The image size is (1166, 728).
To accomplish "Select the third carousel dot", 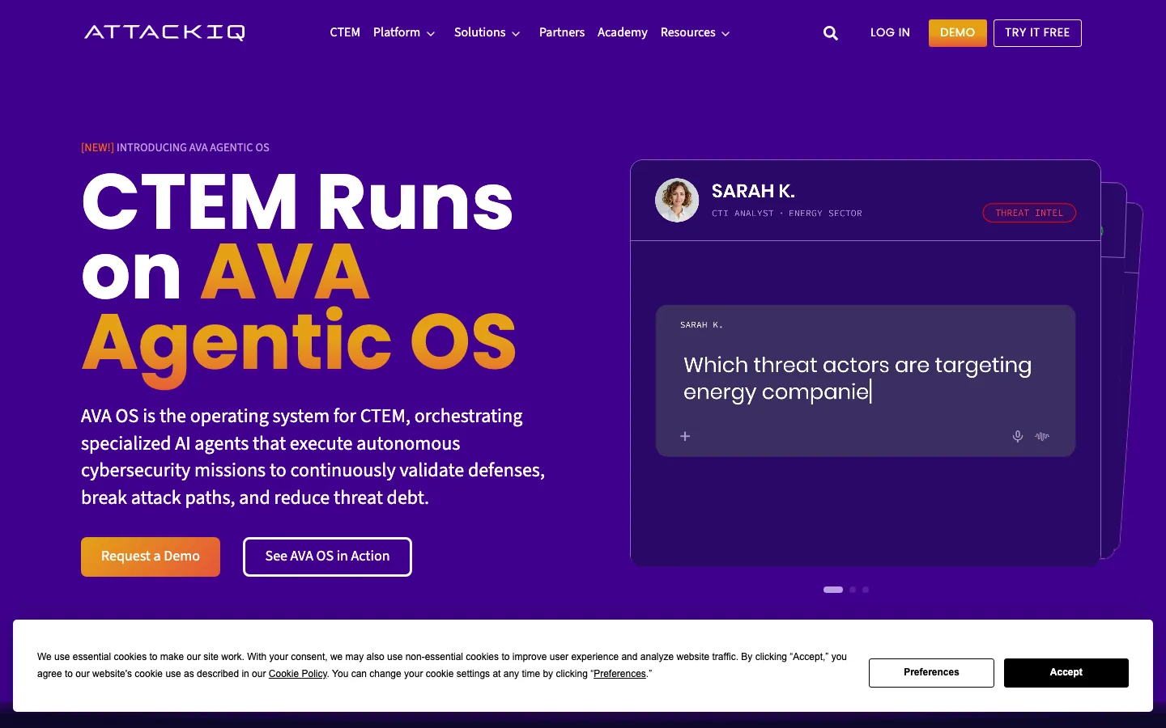I will (x=866, y=590).
